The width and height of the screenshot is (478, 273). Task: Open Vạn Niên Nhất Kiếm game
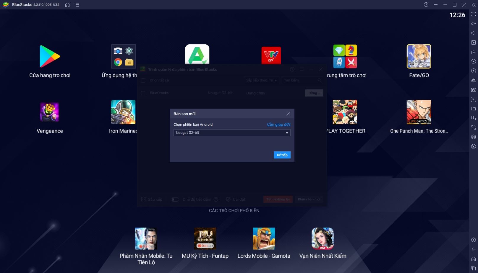[323, 238]
